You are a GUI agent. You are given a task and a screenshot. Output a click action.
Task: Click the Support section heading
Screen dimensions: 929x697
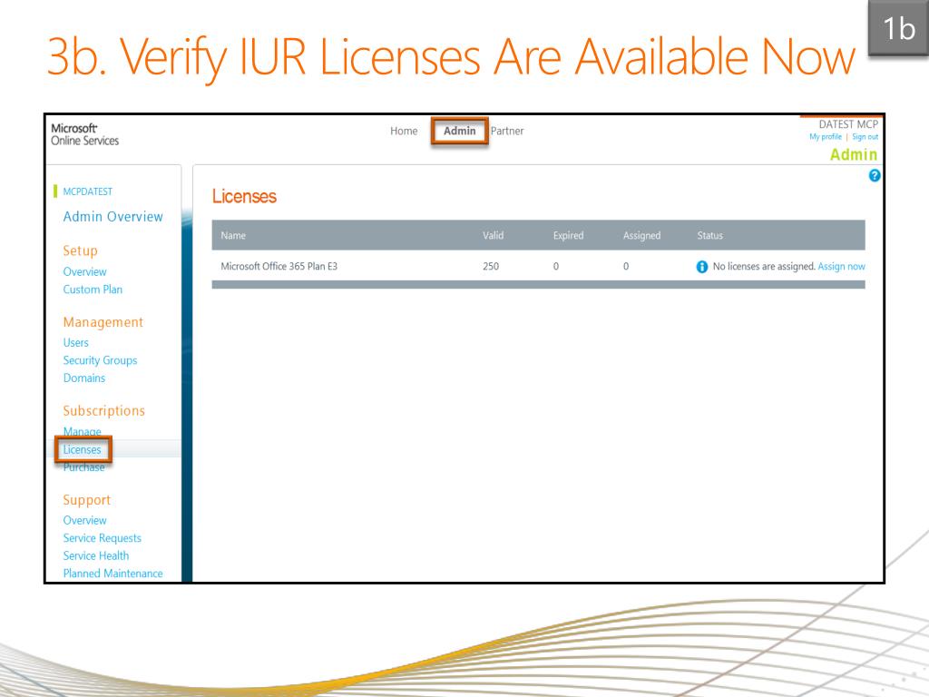pos(86,500)
